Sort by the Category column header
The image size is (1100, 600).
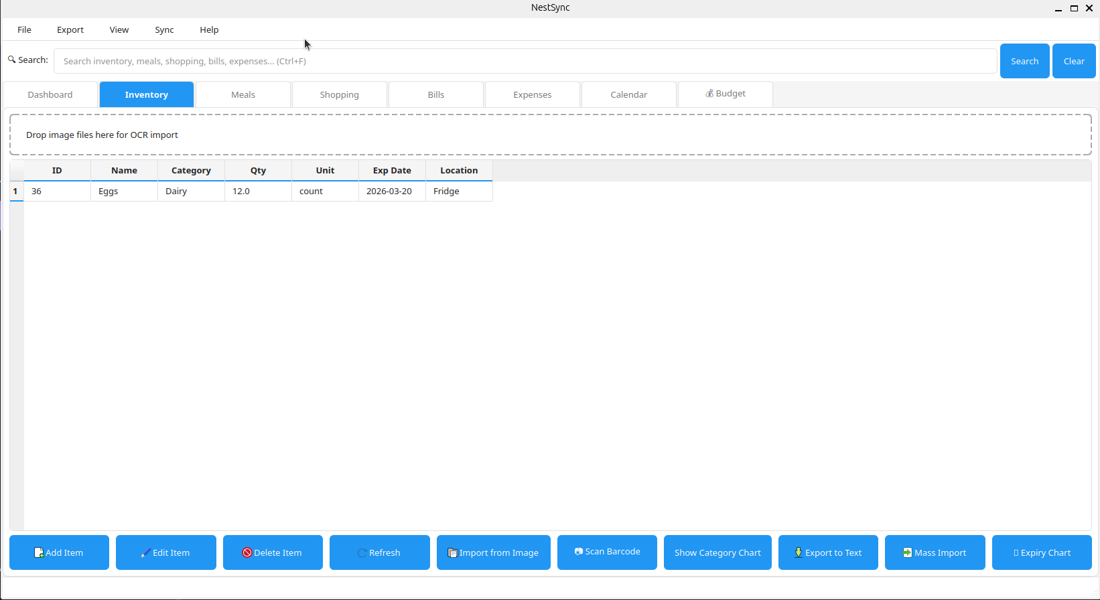coord(191,170)
